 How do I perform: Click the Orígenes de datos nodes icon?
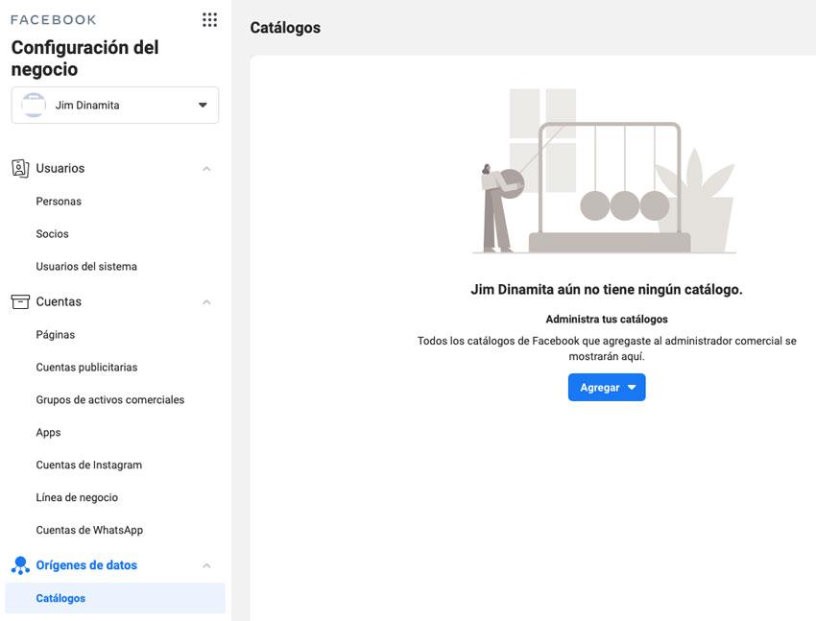pyautogui.click(x=20, y=565)
